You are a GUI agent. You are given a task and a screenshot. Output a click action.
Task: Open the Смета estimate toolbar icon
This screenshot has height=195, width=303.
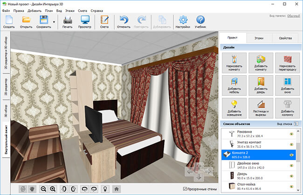104,22
